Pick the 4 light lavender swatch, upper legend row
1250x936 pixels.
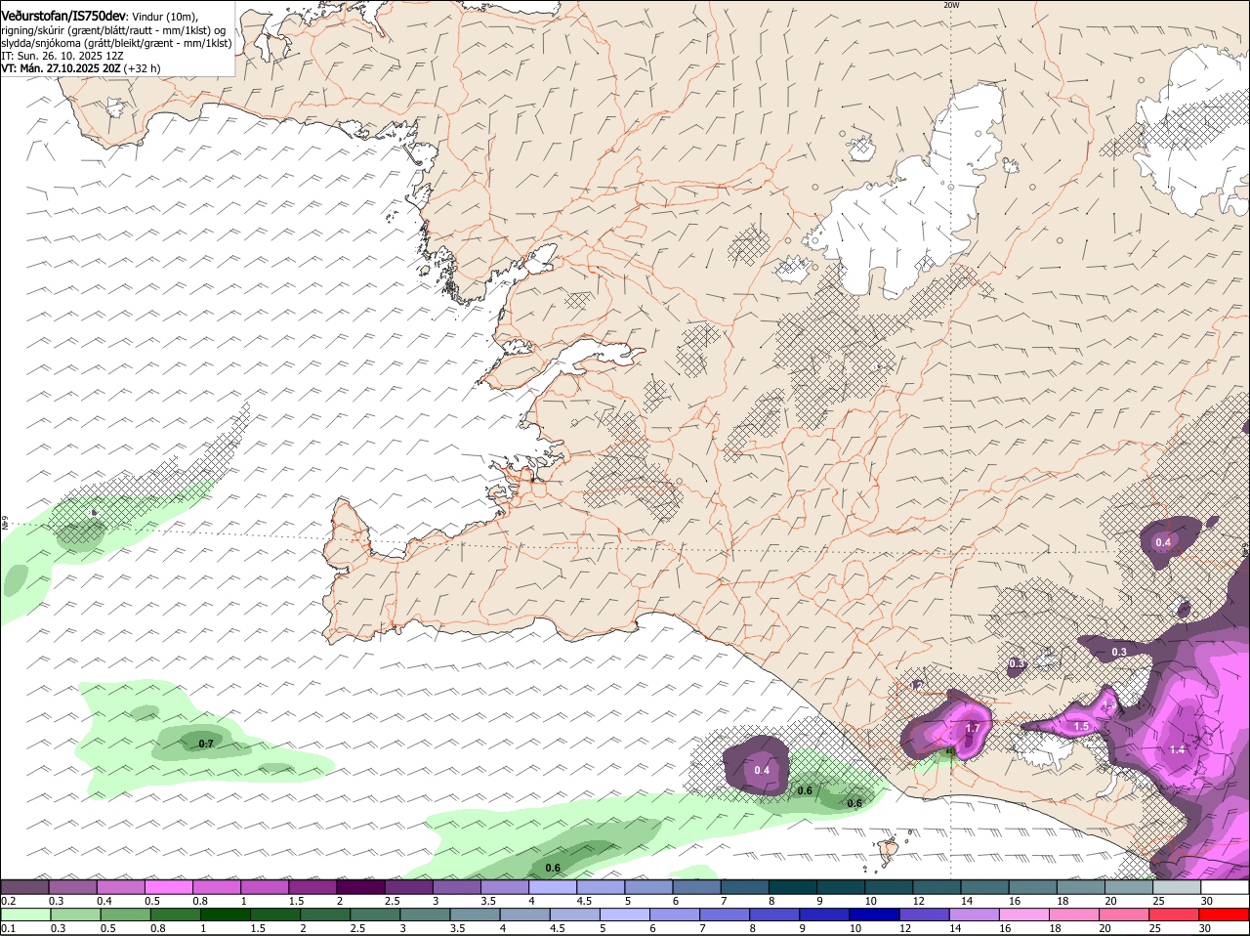click(551, 887)
